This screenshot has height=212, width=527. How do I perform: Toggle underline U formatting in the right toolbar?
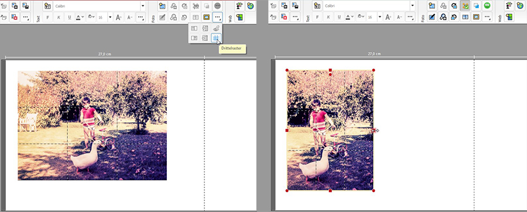(x=339, y=17)
